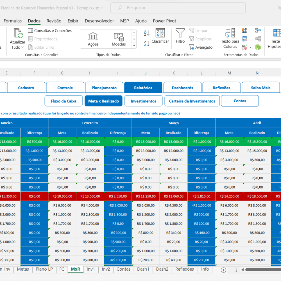Select the Moedas data type
The image size is (281, 281).
119,39
